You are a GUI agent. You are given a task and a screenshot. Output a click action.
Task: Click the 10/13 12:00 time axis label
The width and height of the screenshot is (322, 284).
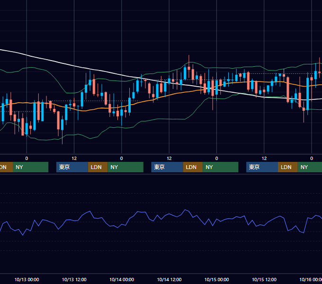[74, 279]
